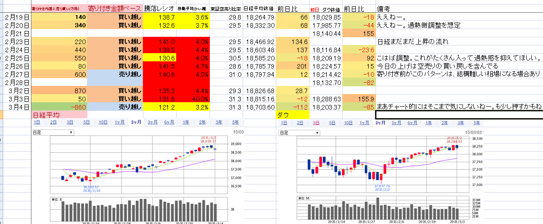Click the 1ヶ月 tab on the Dow chart
543x224 pixels.
coord(365,123)
